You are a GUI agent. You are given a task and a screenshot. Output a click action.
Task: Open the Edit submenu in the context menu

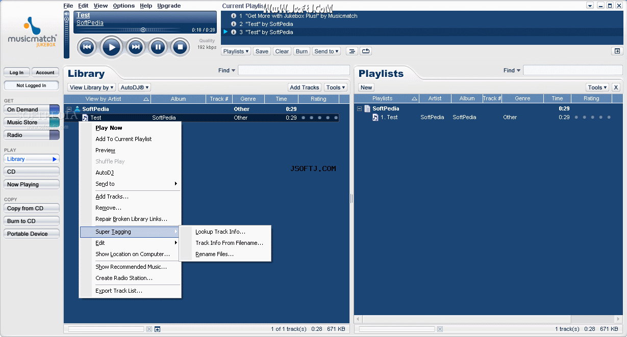click(x=130, y=243)
